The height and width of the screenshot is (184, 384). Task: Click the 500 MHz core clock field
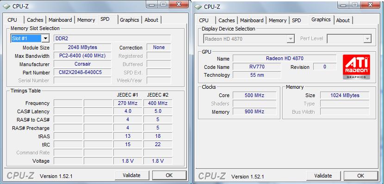tap(254, 95)
